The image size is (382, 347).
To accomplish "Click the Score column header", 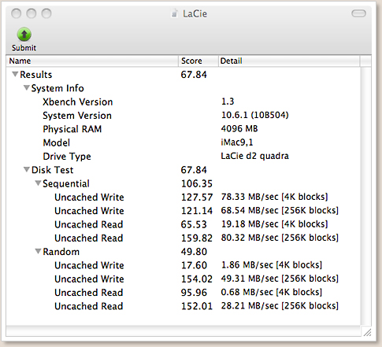I will (x=198, y=61).
